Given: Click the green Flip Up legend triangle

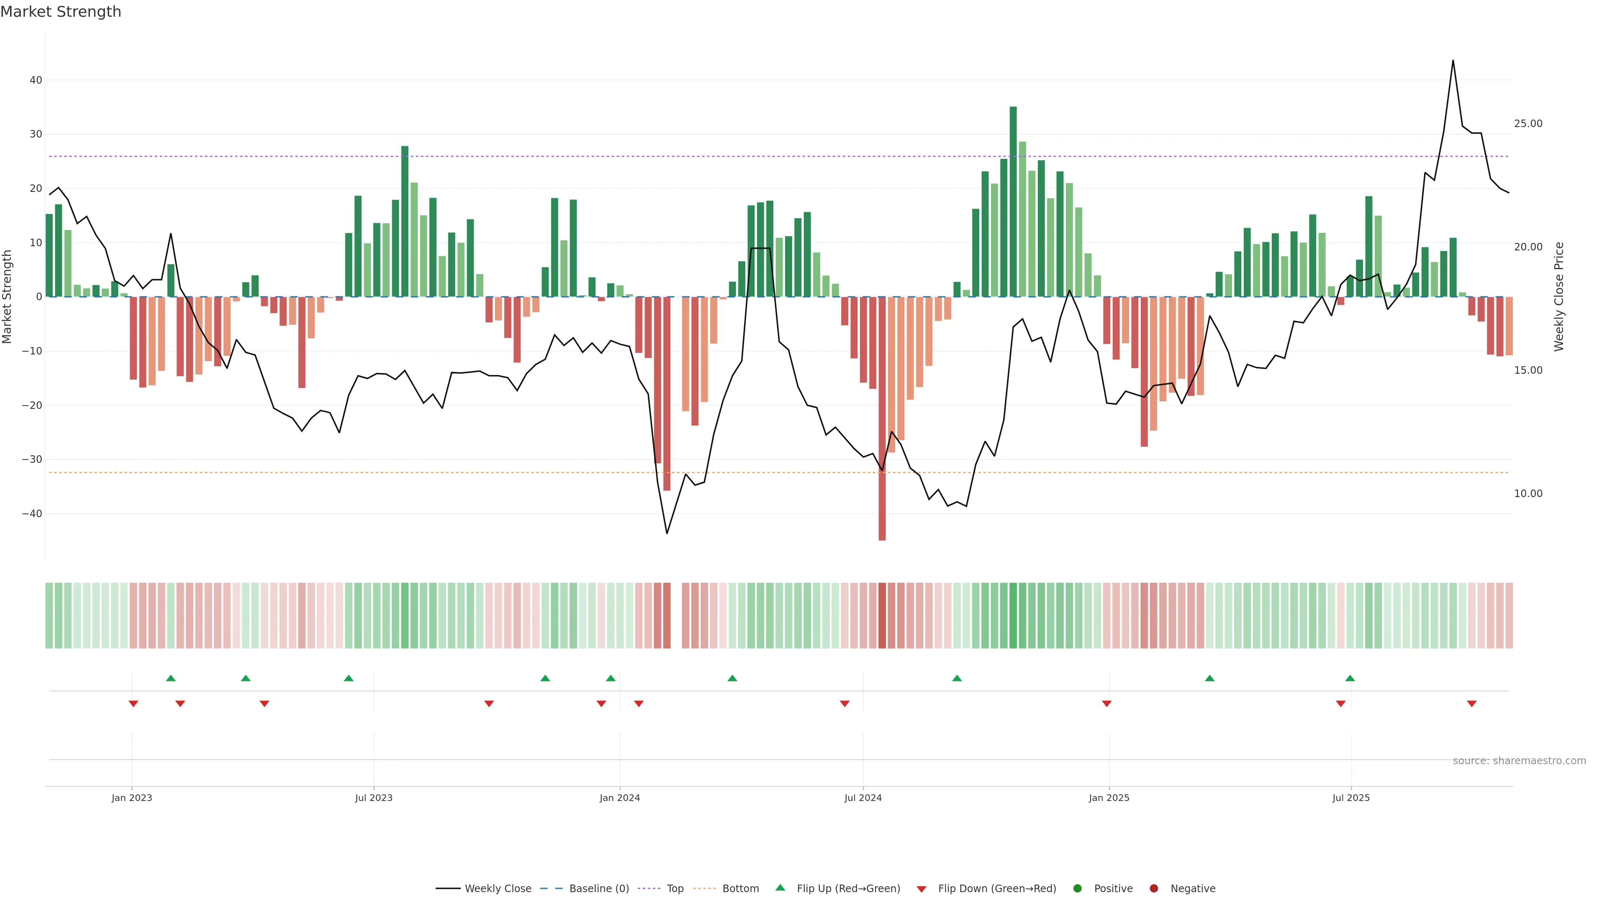Looking at the screenshot, I should pos(780,888).
